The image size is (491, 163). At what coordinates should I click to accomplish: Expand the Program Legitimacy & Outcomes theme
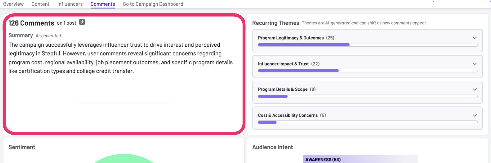click(367, 41)
